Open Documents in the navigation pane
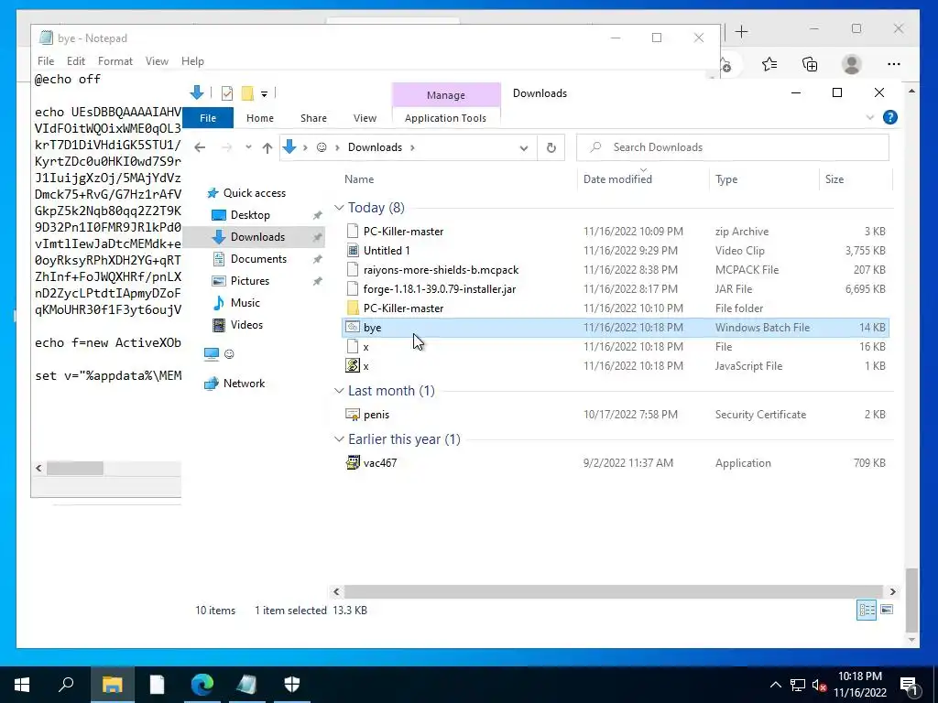Image resolution: width=938 pixels, height=703 pixels. tap(258, 259)
